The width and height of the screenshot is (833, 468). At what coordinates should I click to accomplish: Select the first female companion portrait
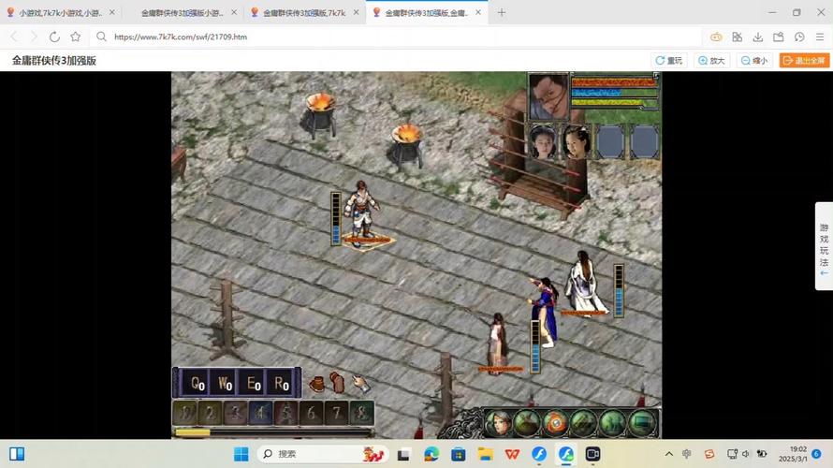[x=543, y=142]
